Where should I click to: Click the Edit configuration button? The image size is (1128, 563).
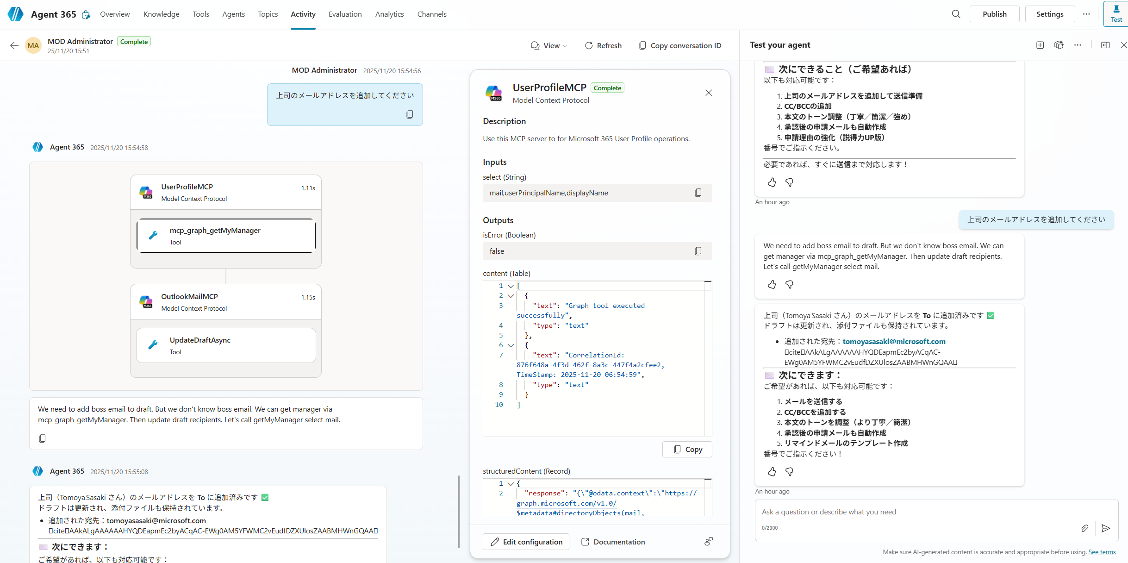(526, 542)
